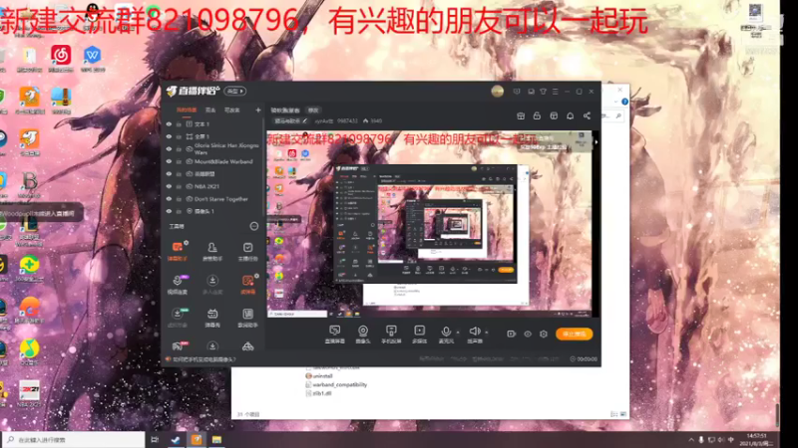Open the WPS 2019 desktop shortcut

tap(93, 59)
